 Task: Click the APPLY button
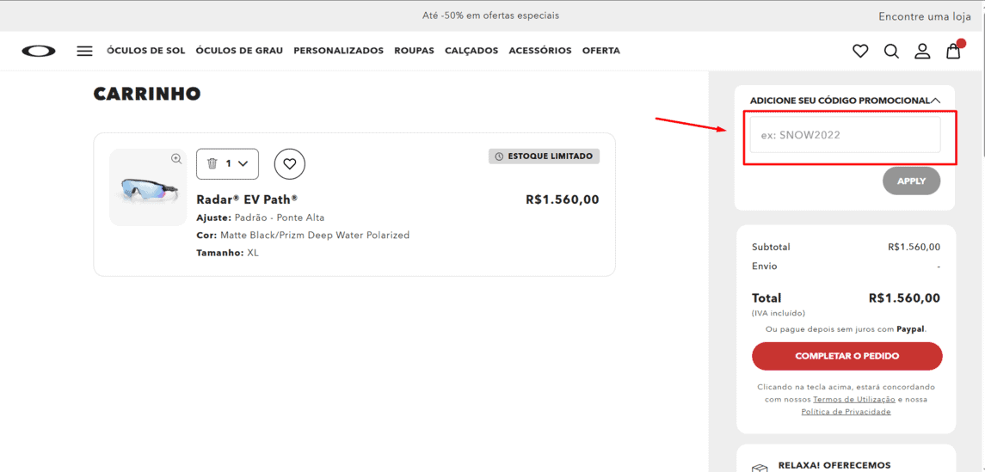click(x=912, y=181)
